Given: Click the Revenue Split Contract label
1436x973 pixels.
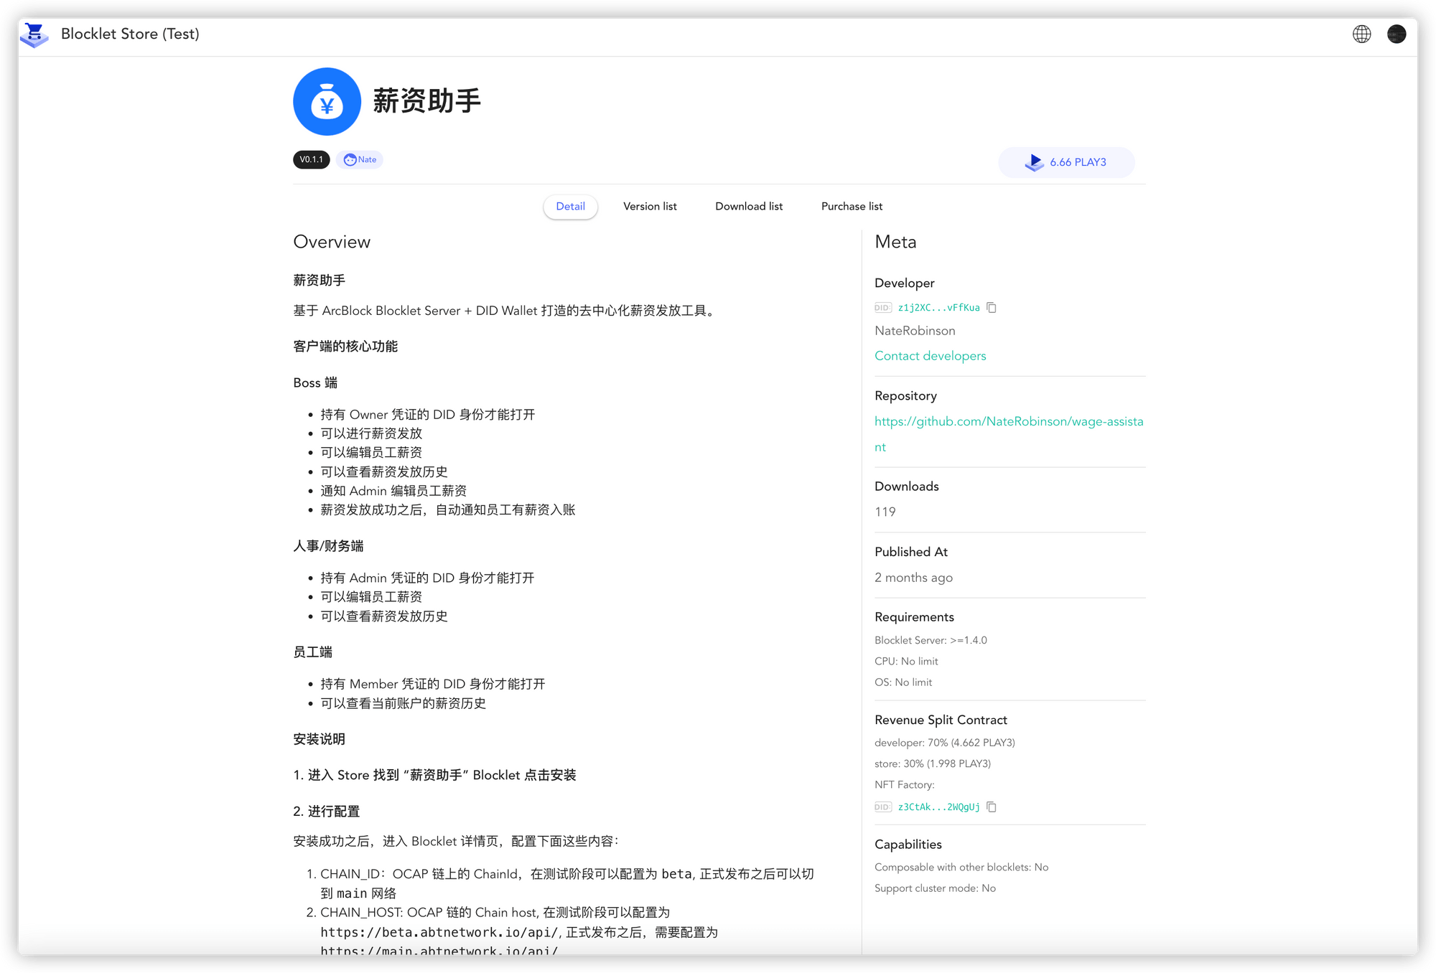Looking at the screenshot, I should point(941,720).
